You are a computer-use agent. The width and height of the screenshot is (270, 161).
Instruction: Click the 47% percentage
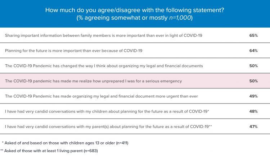click(x=253, y=126)
